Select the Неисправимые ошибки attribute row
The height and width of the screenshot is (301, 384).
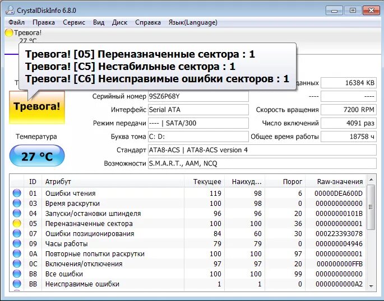tap(188, 284)
